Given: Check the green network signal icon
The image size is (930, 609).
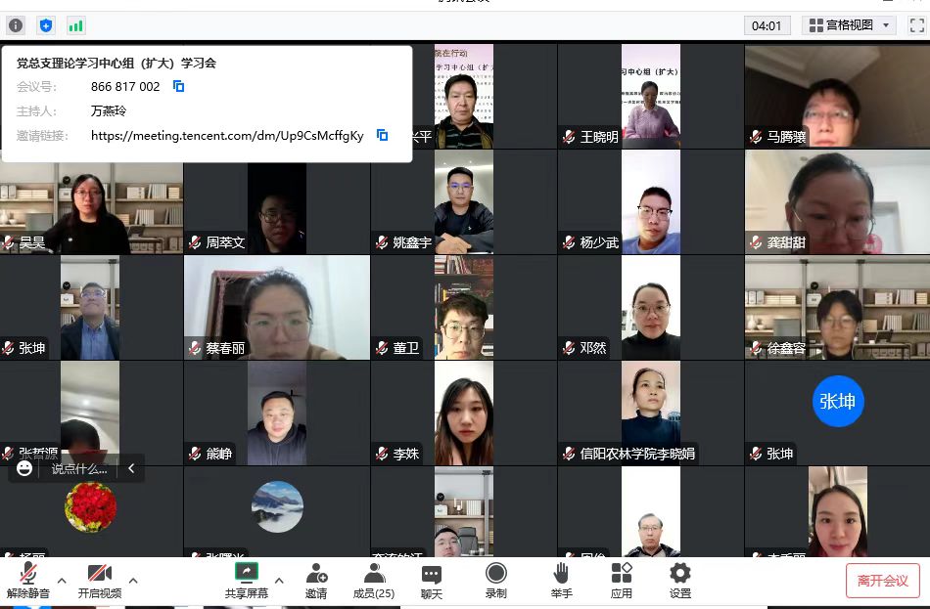Looking at the screenshot, I should [75, 25].
